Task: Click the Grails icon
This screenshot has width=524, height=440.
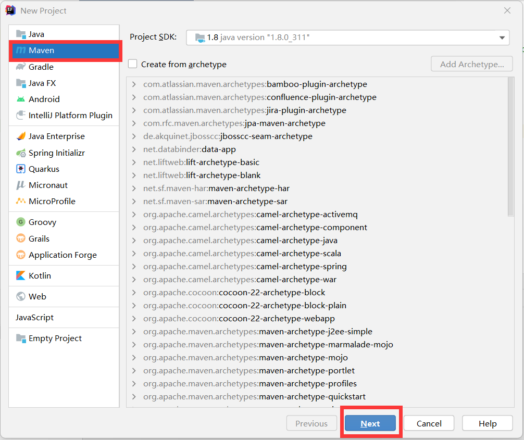Action: pos(21,238)
